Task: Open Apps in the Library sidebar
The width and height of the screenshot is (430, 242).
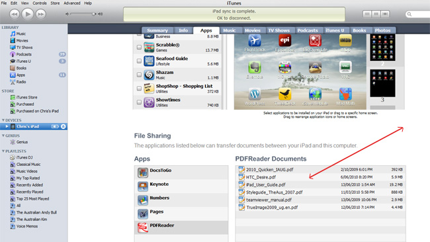Action: (x=21, y=75)
